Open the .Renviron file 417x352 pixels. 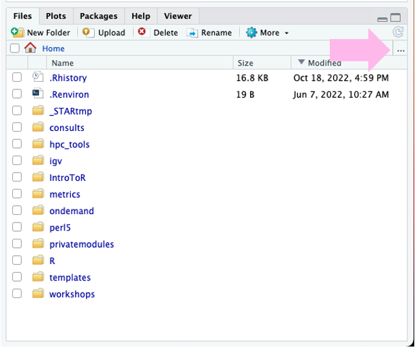(x=69, y=95)
